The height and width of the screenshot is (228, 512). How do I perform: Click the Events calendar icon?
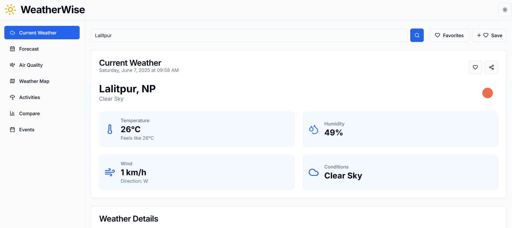click(x=12, y=129)
